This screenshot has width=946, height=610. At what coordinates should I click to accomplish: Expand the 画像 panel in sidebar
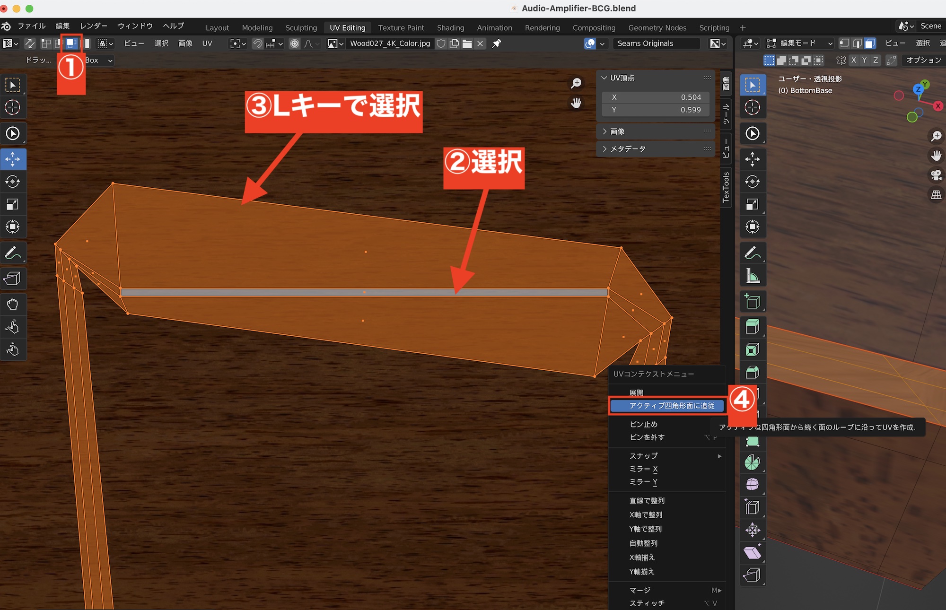[617, 131]
